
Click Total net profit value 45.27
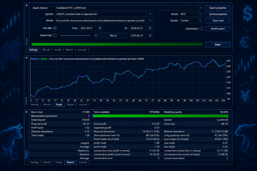(x=86, y=124)
